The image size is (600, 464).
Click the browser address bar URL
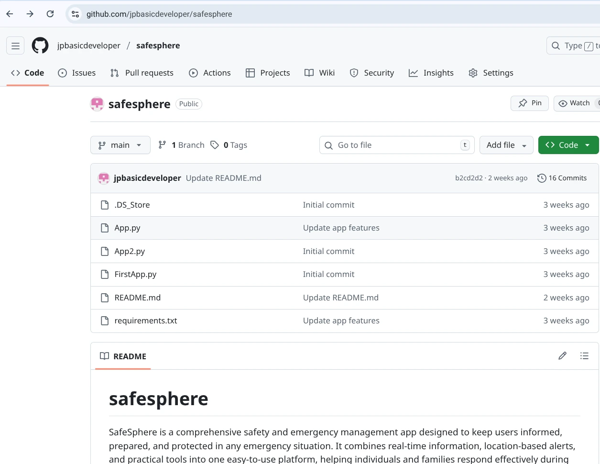pos(159,14)
